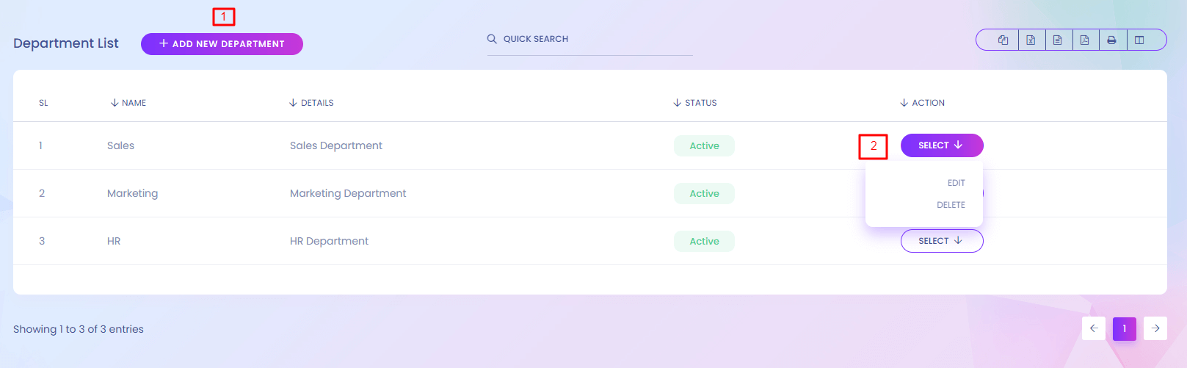Click the magnifying glass search icon

[492, 39]
